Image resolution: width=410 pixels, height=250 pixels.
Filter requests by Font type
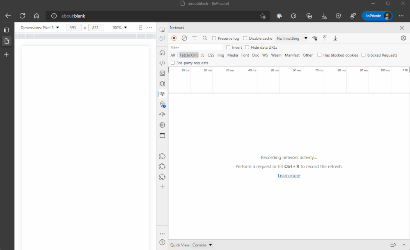pos(245,55)
